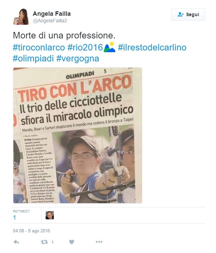
Task: Retweet using the retweet arrows icon
Action: (x=44, y=242)
